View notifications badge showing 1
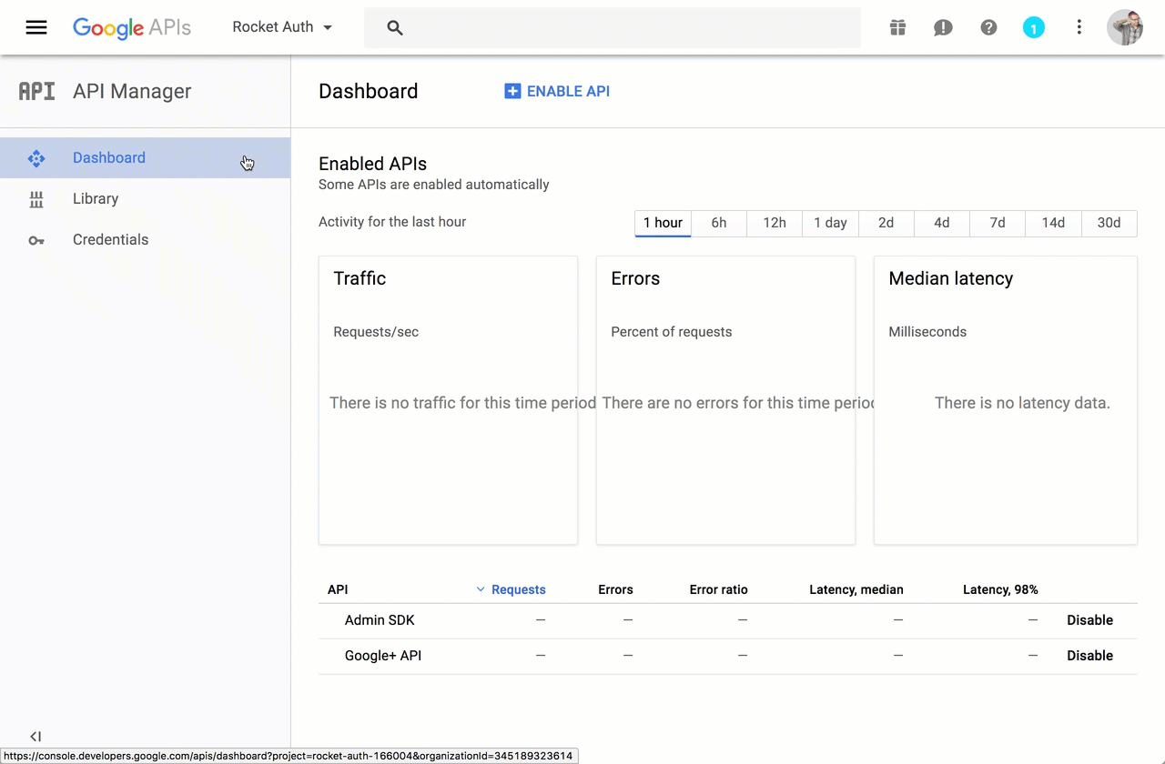 click(1033, 27)
